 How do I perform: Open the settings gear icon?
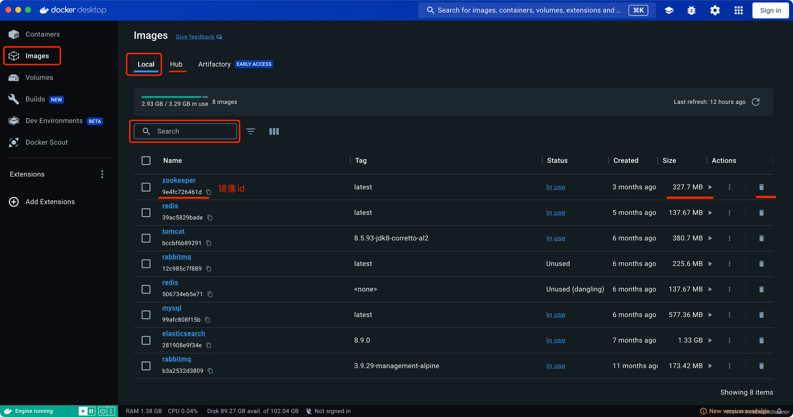(715, 10)
